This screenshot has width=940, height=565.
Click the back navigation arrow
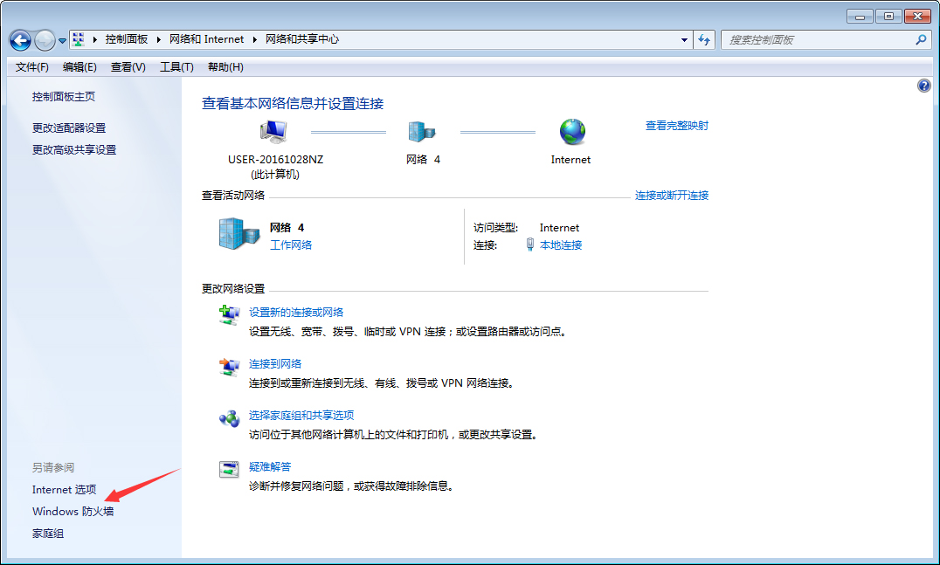[x=18, y=39]
